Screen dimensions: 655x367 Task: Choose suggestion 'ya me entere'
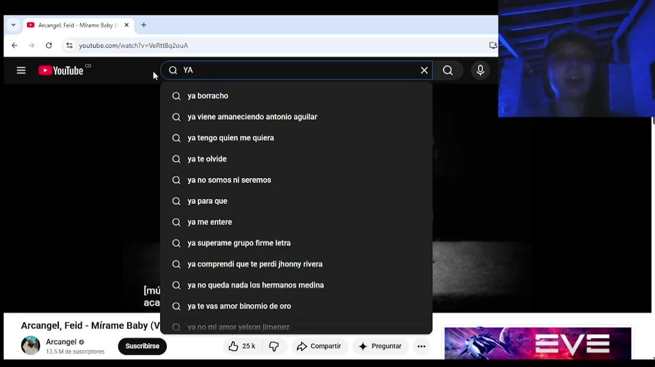click(296, 222)
